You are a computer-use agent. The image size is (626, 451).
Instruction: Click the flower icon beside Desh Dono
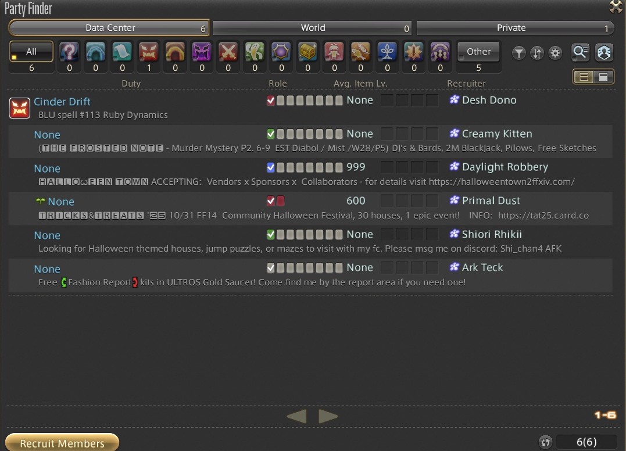point(454,100)
